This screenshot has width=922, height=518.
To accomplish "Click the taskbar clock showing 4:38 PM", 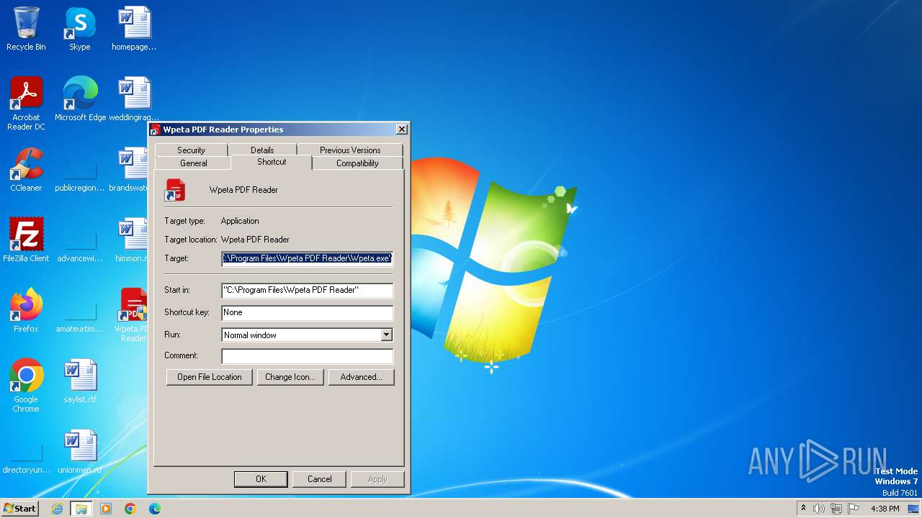I will [885, 509].
